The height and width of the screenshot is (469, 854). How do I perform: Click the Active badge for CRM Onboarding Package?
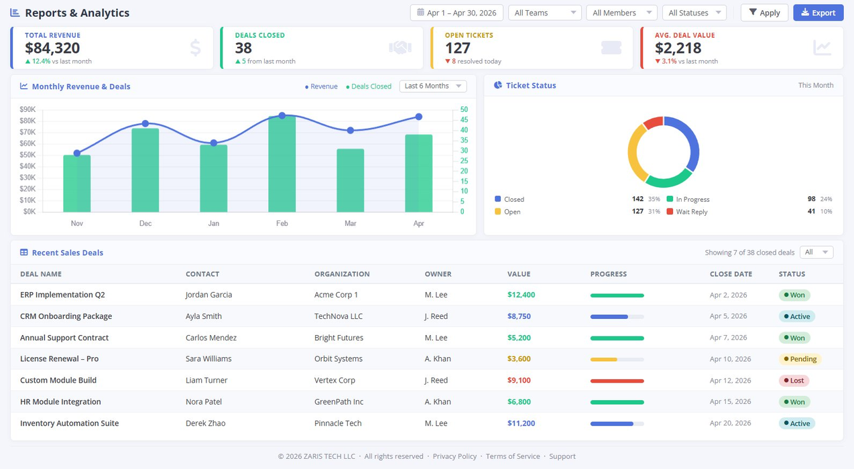[796, 316]
